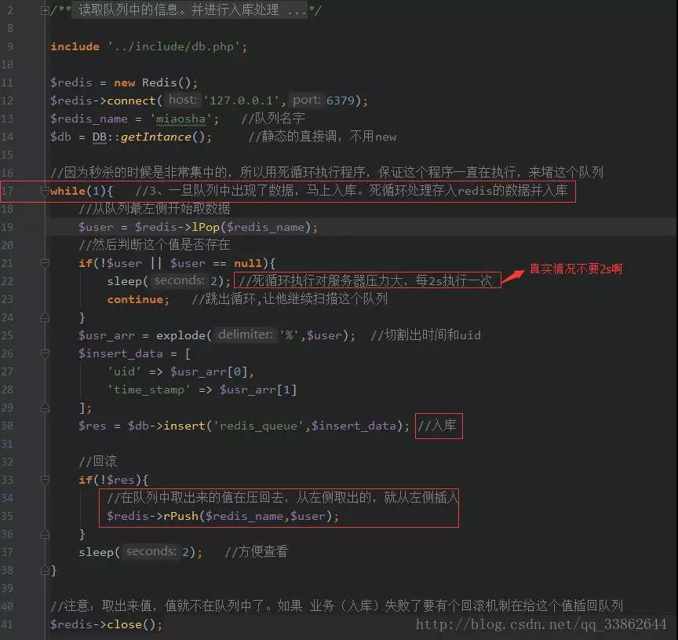Click the 'redis_queue' table name string
The image size is (678, 640).
(259, 426)
